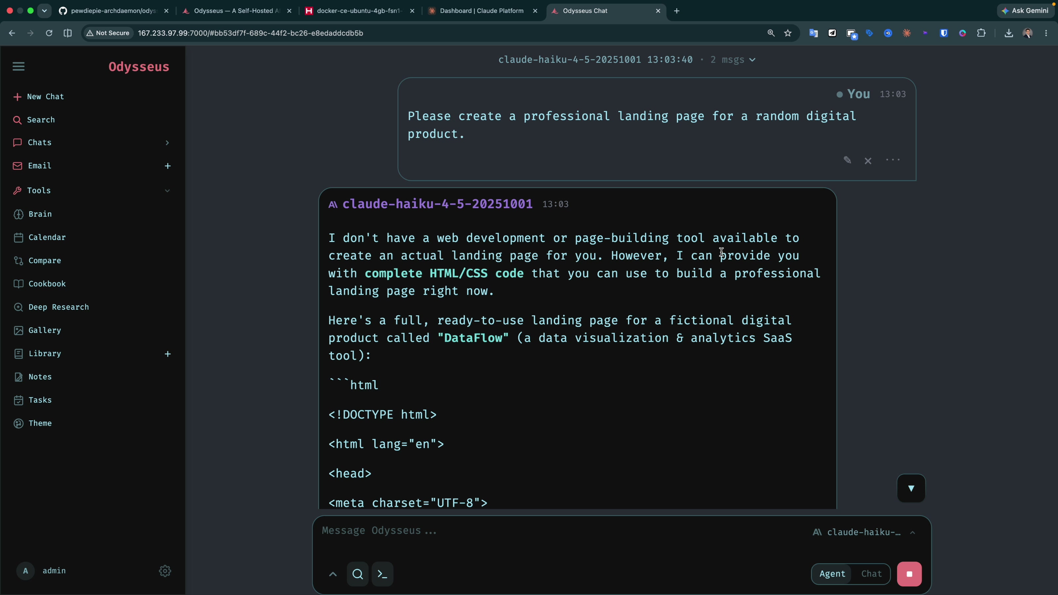Click the Not Secure site indicator
The width and height of the screenshot is (1058, 595).
click(108, 33)
